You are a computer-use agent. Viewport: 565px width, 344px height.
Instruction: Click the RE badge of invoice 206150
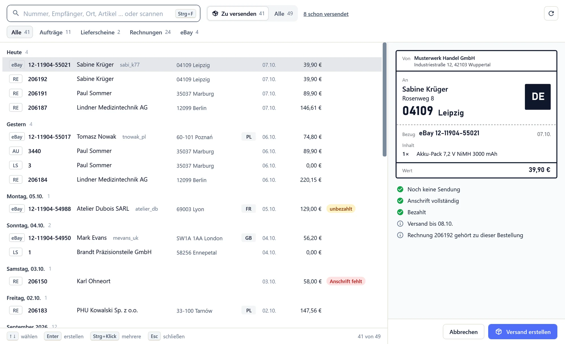click(x=16, y=281)
